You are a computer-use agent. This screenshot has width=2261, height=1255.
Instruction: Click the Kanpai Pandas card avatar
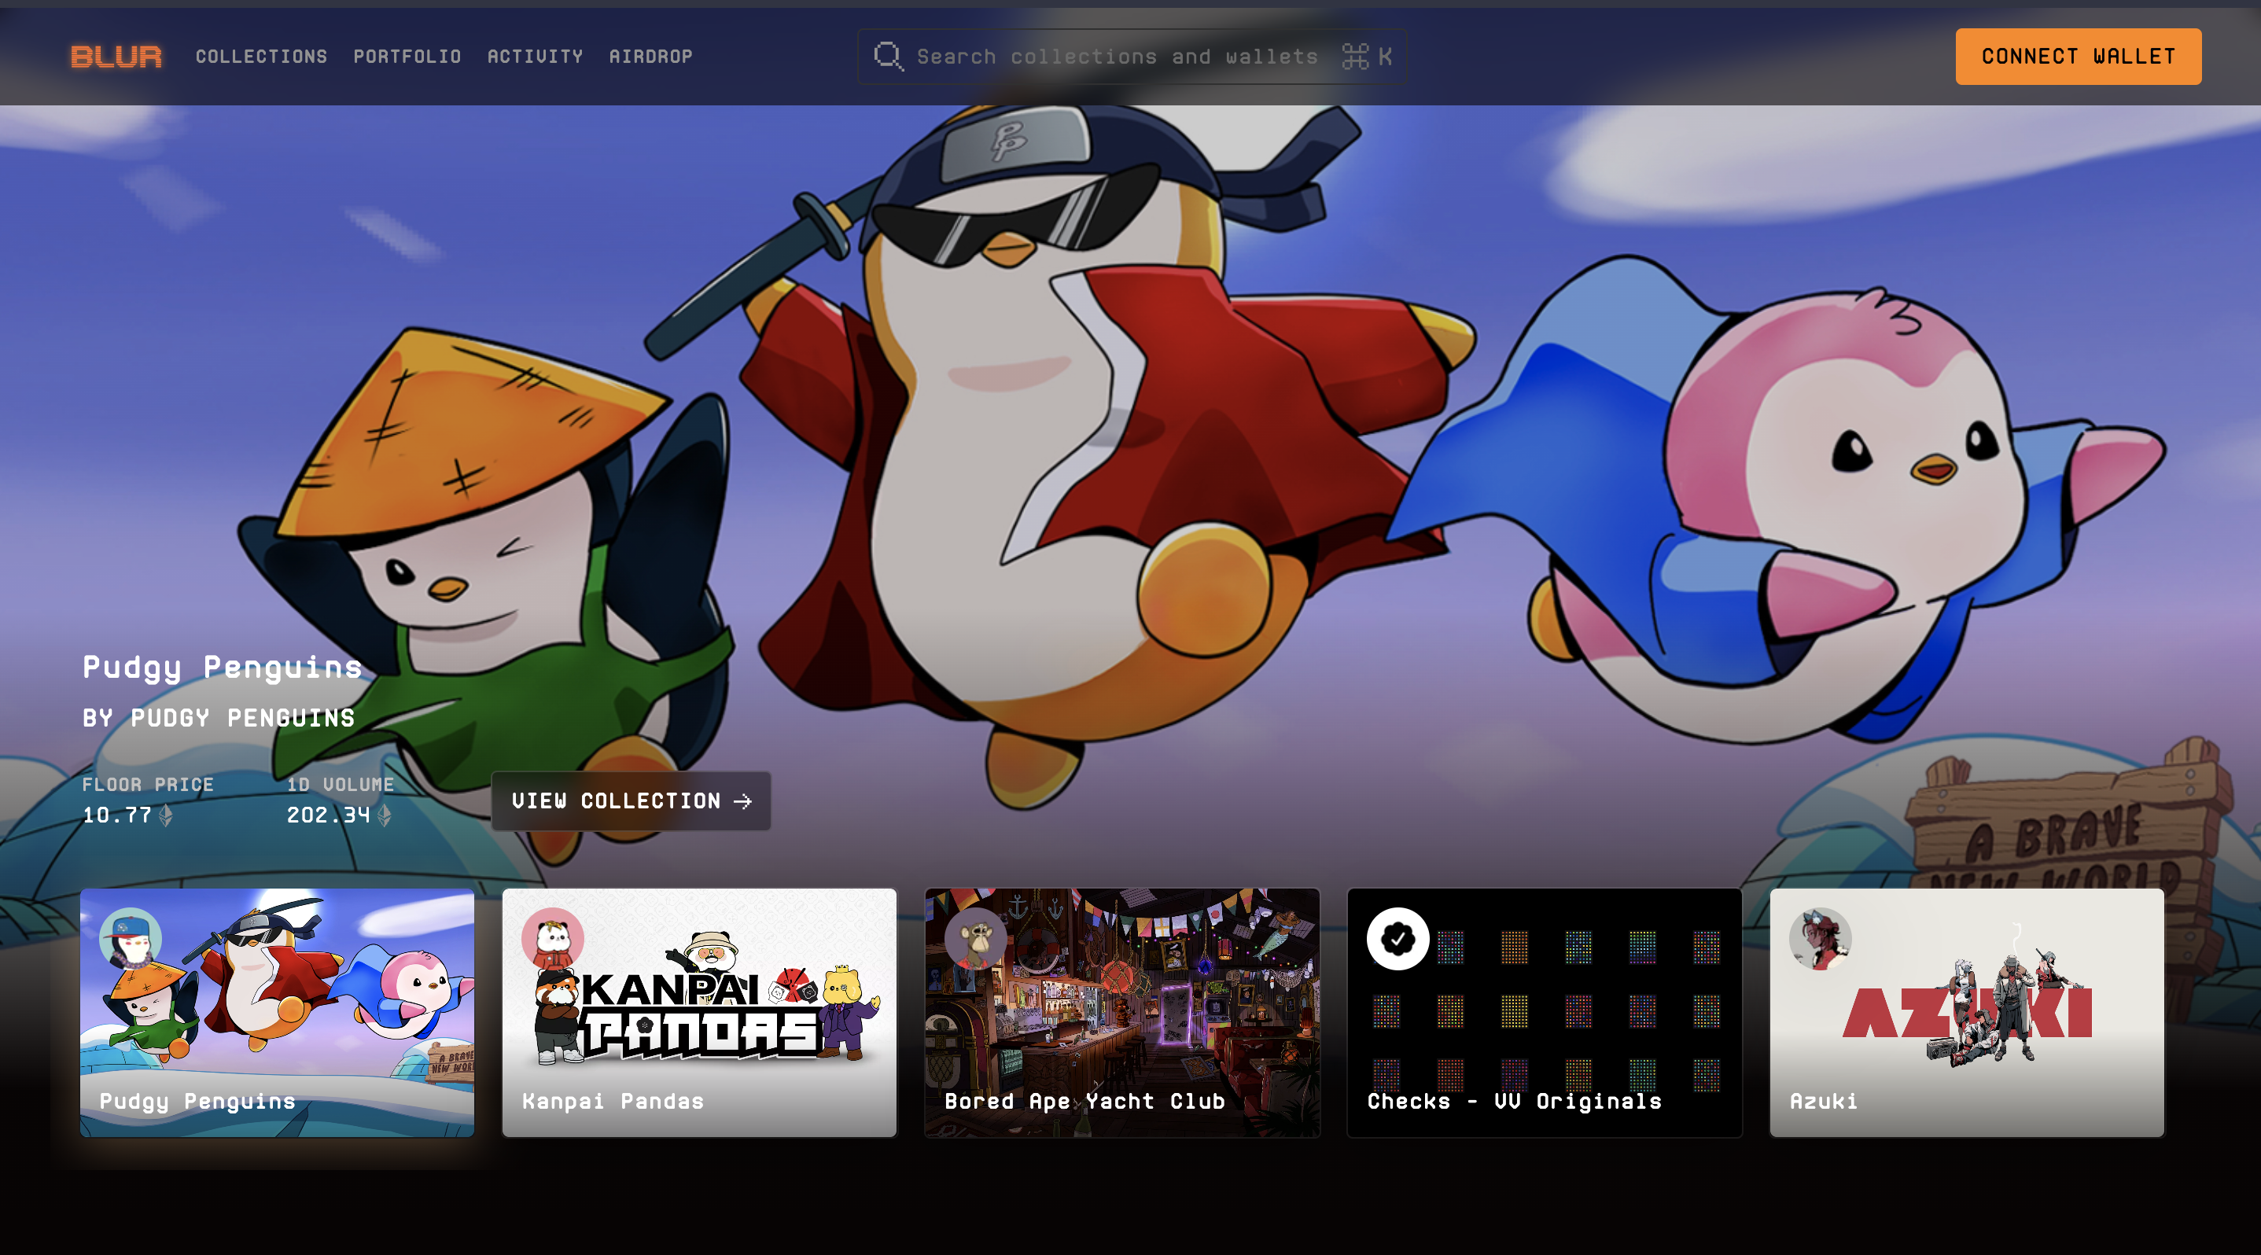(x=552, y=938)
